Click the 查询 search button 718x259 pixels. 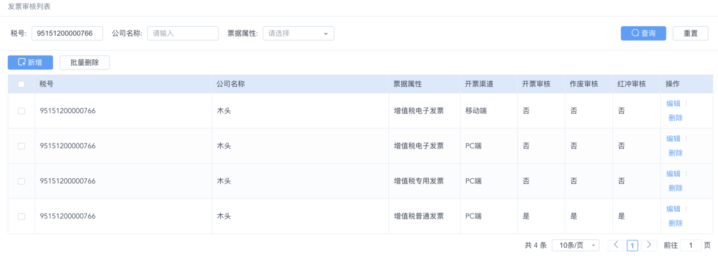(x=643, y=33)
